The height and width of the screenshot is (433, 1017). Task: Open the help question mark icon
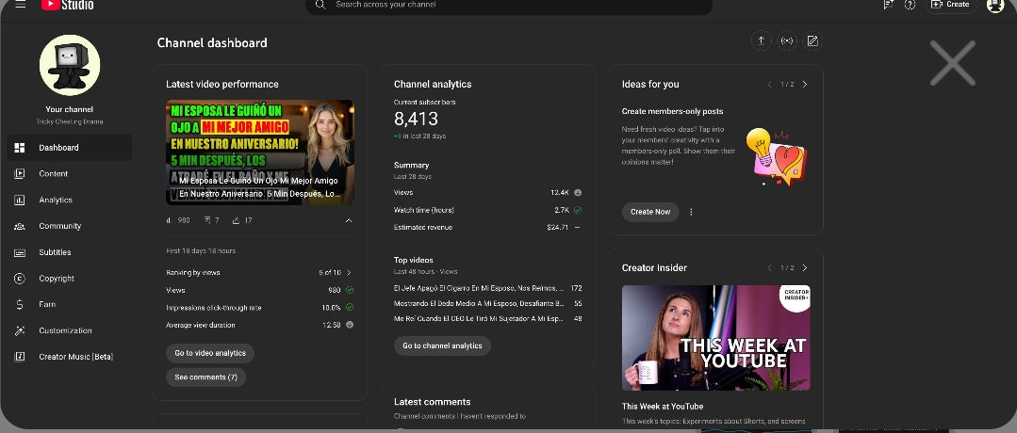(x=910, y=5)
